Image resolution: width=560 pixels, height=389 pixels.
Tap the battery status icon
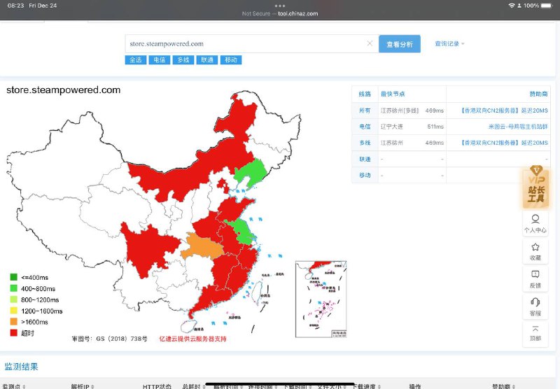click(x=547, y=6)
